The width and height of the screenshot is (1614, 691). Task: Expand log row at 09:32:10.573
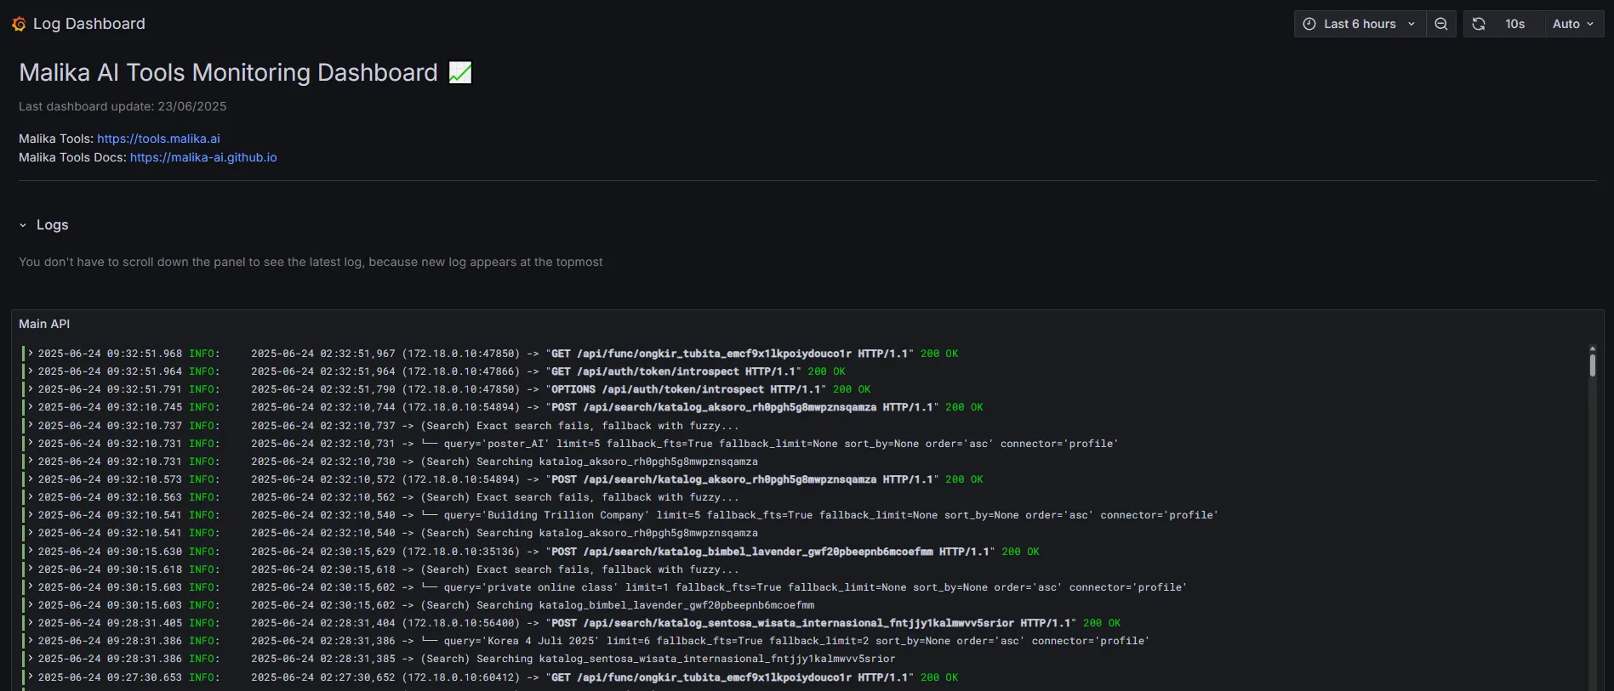[31, 479]
